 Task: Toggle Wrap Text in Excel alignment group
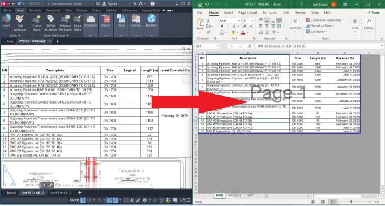click(279, 20)
